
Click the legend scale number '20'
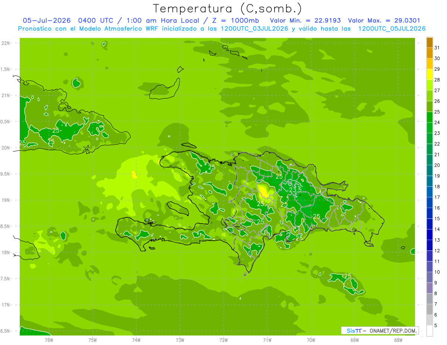pos(437,165)
